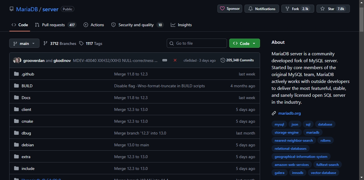Open grooverdan author link
The height and width of the screenshot is (180, 364).
pos(34,60)
